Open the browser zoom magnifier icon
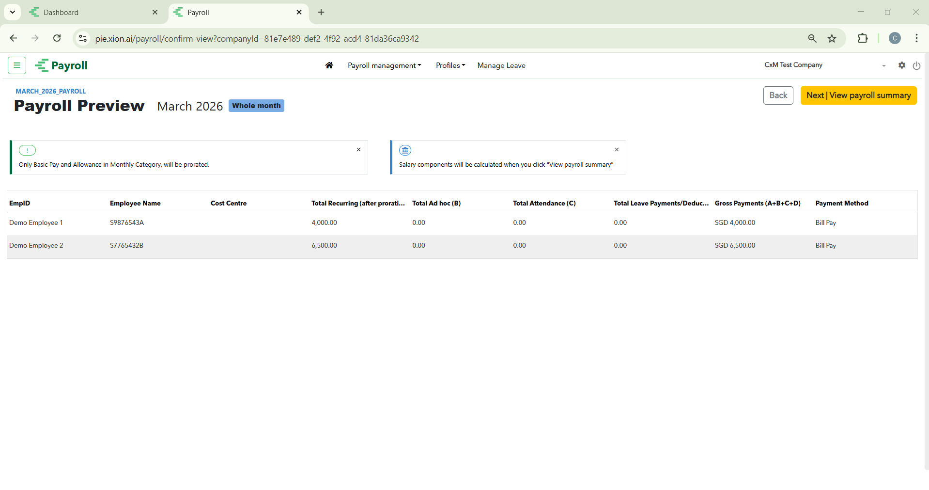 pos(812,38)
